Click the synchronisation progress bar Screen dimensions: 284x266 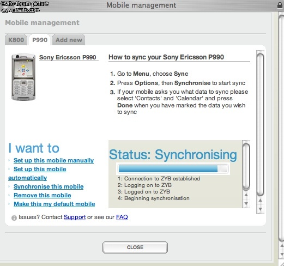[x=173, y=168]
